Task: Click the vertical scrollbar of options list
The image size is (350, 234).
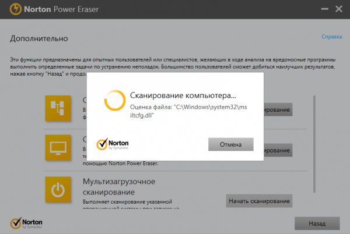Action: [x=314, y=144]
